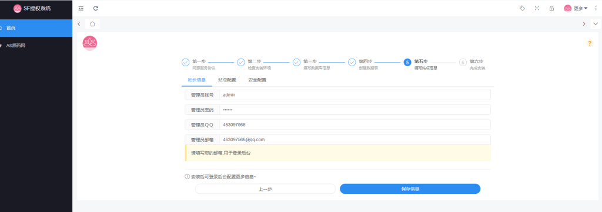Click the 第四步 completed step check icon
The height and width of the screenshot is (212, 602).
tap(352, 63)
